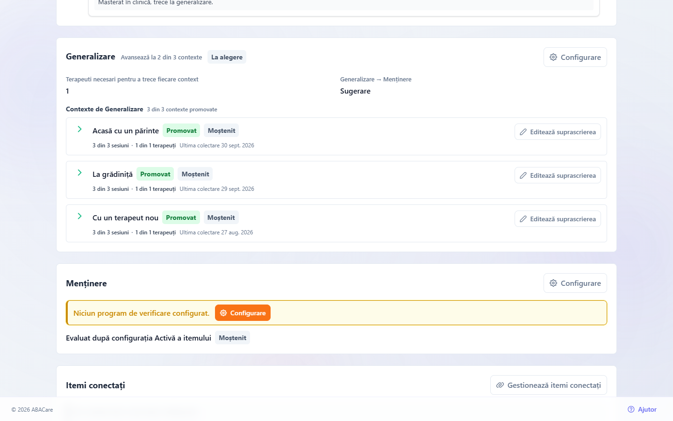Click pencil icon in Acasă cu un părinte row
The image size is (673, 421).
pyautogui.click(x=523, y=132)
